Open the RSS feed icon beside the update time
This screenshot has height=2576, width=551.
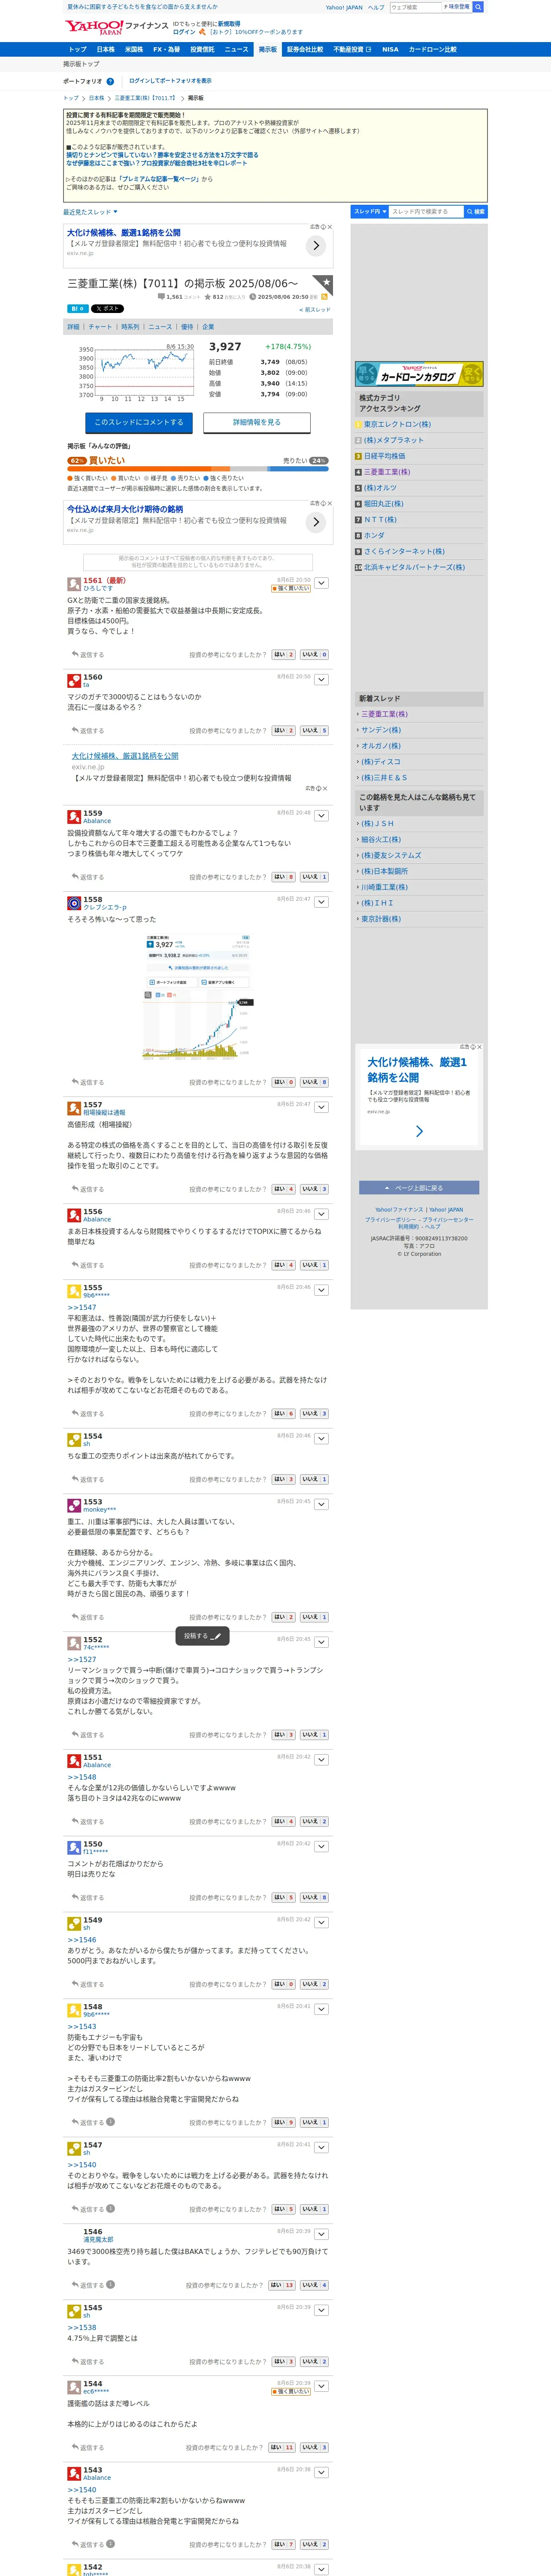coord(324,297)
